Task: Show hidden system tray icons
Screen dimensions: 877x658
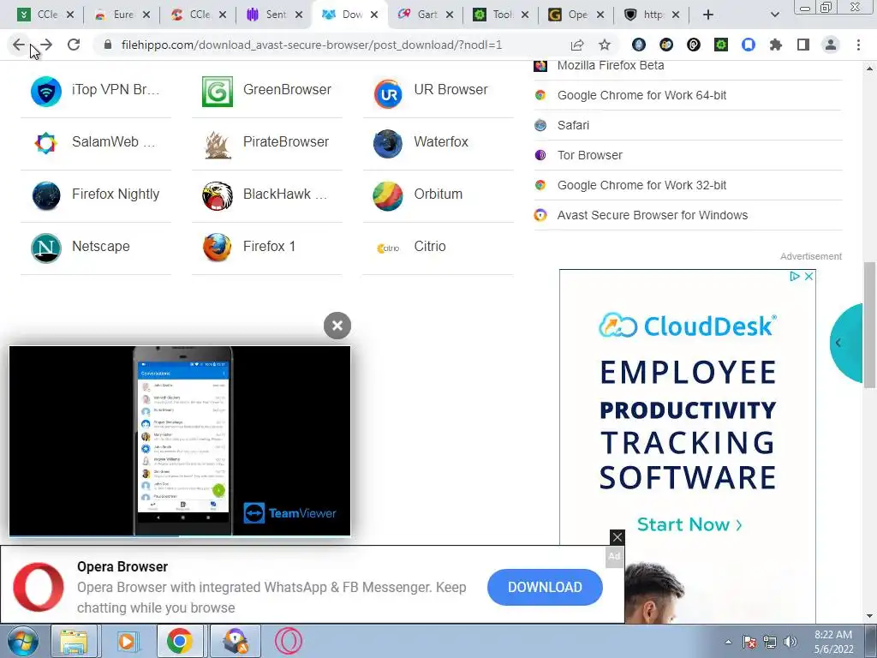Action: 728,642
